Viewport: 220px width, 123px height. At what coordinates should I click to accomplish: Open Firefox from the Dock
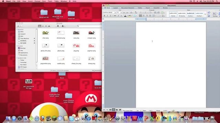(x=43, y=119)
